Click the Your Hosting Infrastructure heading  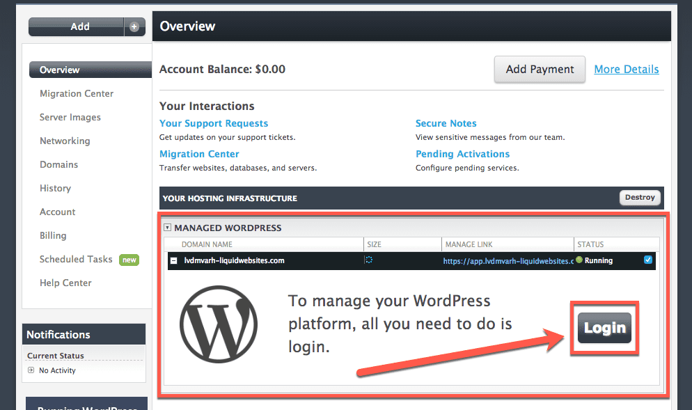[x=230, y=198]
